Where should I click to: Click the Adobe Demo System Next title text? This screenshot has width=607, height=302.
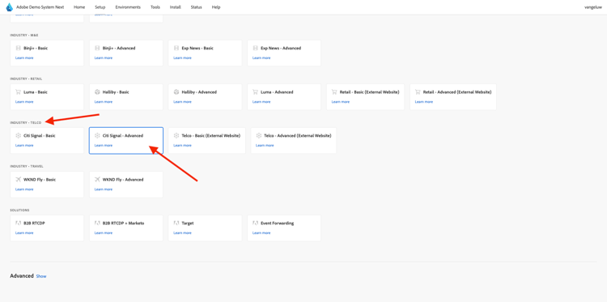click(40, 7)
